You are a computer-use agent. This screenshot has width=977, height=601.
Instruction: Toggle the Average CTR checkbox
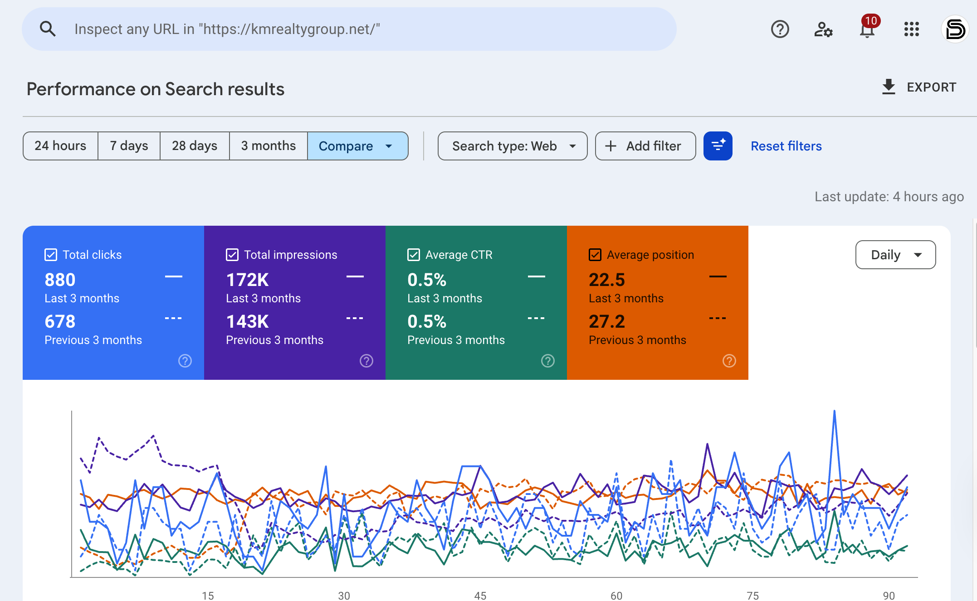414,255
